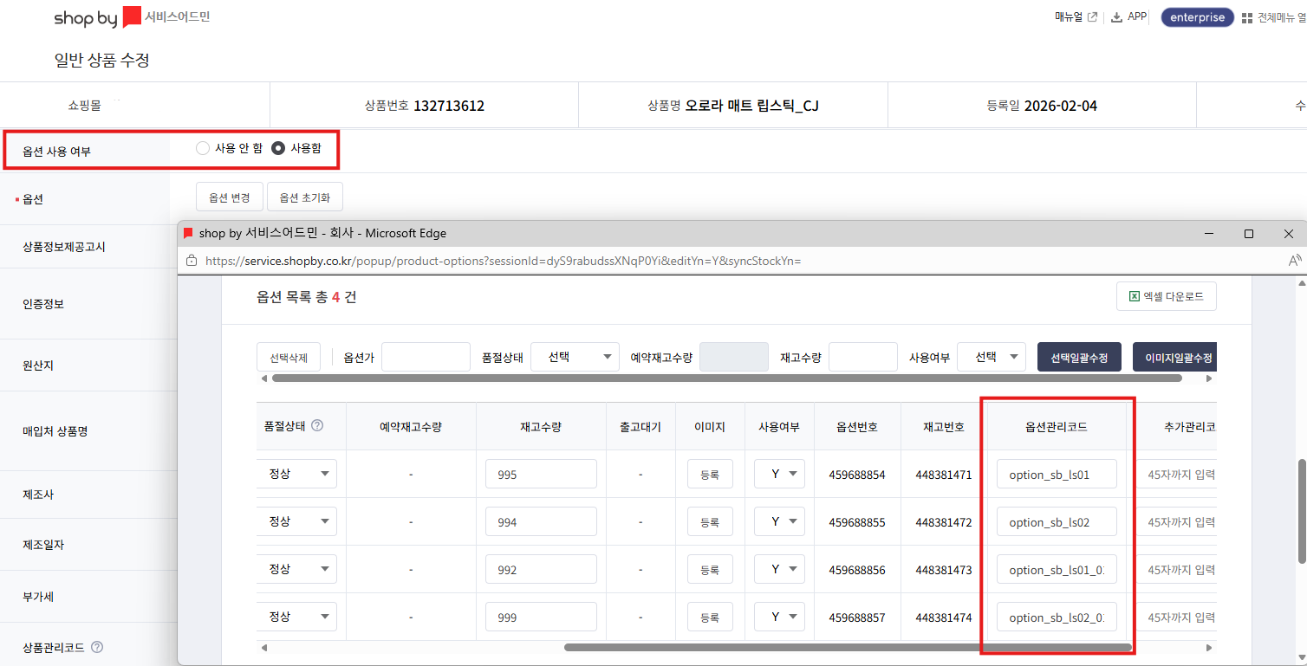Click the 재고번호 cell 448381473

(943, 570)
